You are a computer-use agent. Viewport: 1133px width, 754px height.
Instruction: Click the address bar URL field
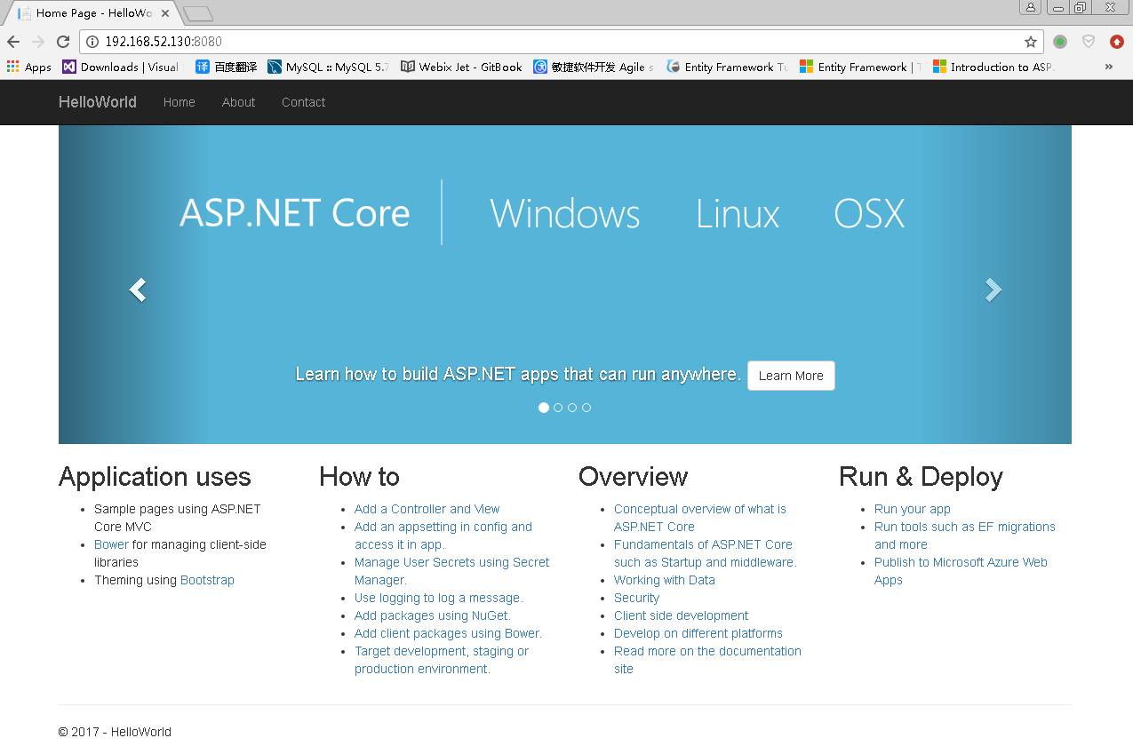point(560,42)
